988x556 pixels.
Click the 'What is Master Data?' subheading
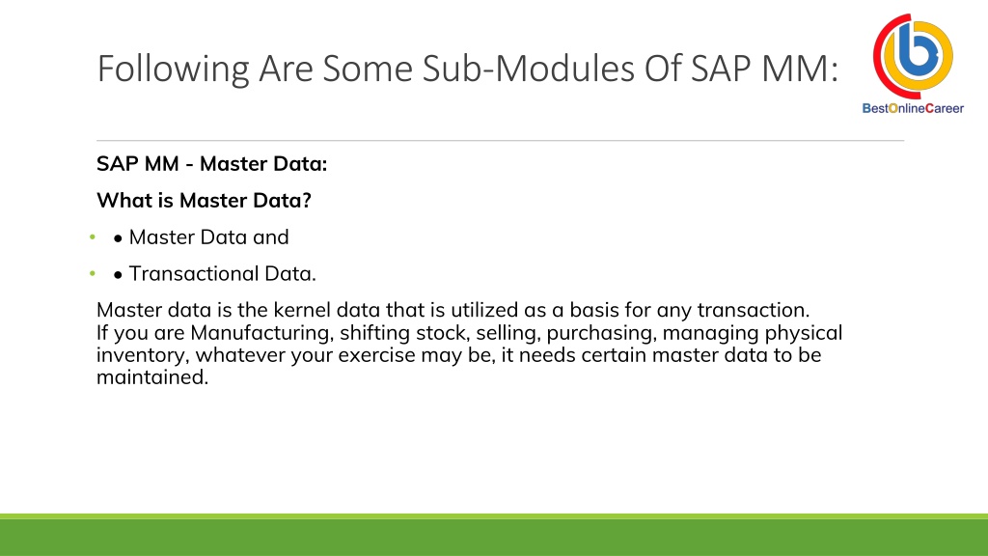tap(205, 201)
